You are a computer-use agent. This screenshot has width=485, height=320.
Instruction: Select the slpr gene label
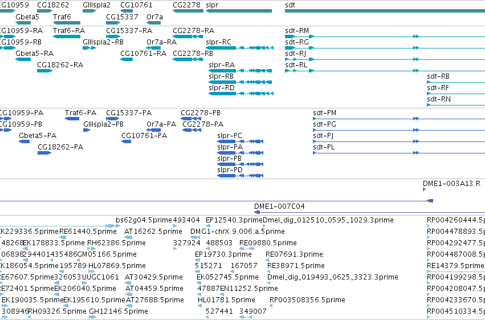coord(212,5)
